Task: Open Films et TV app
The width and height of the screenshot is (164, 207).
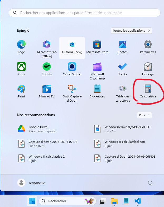Action: point(47,91)
